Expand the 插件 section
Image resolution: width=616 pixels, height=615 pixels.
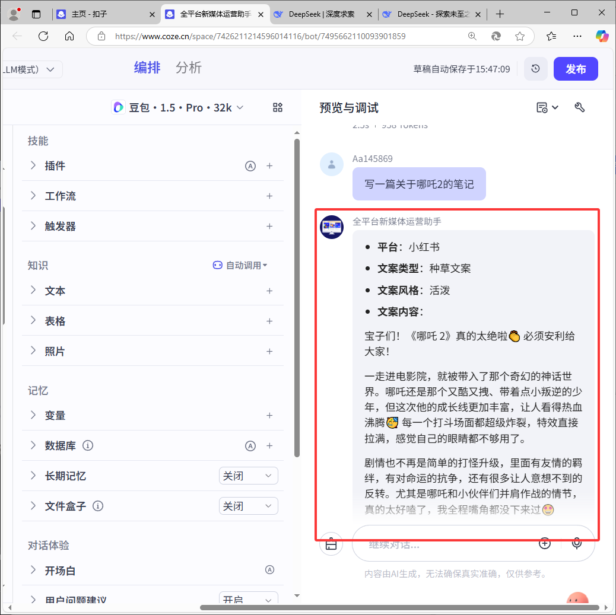click(x=33, y=165)
